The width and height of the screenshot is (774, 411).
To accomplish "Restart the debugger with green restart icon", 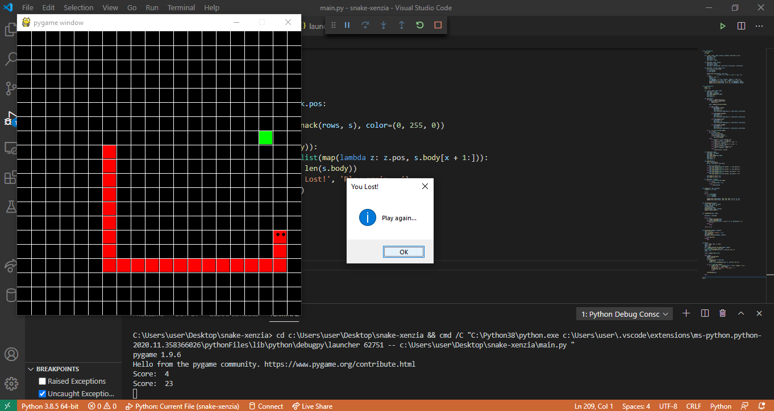I will 420,25.
